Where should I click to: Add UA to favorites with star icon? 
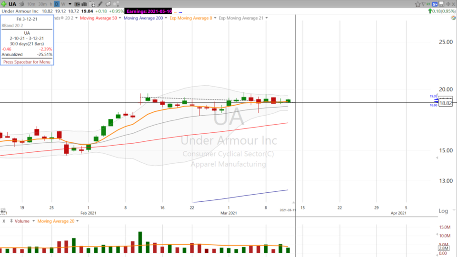[417, 4]
